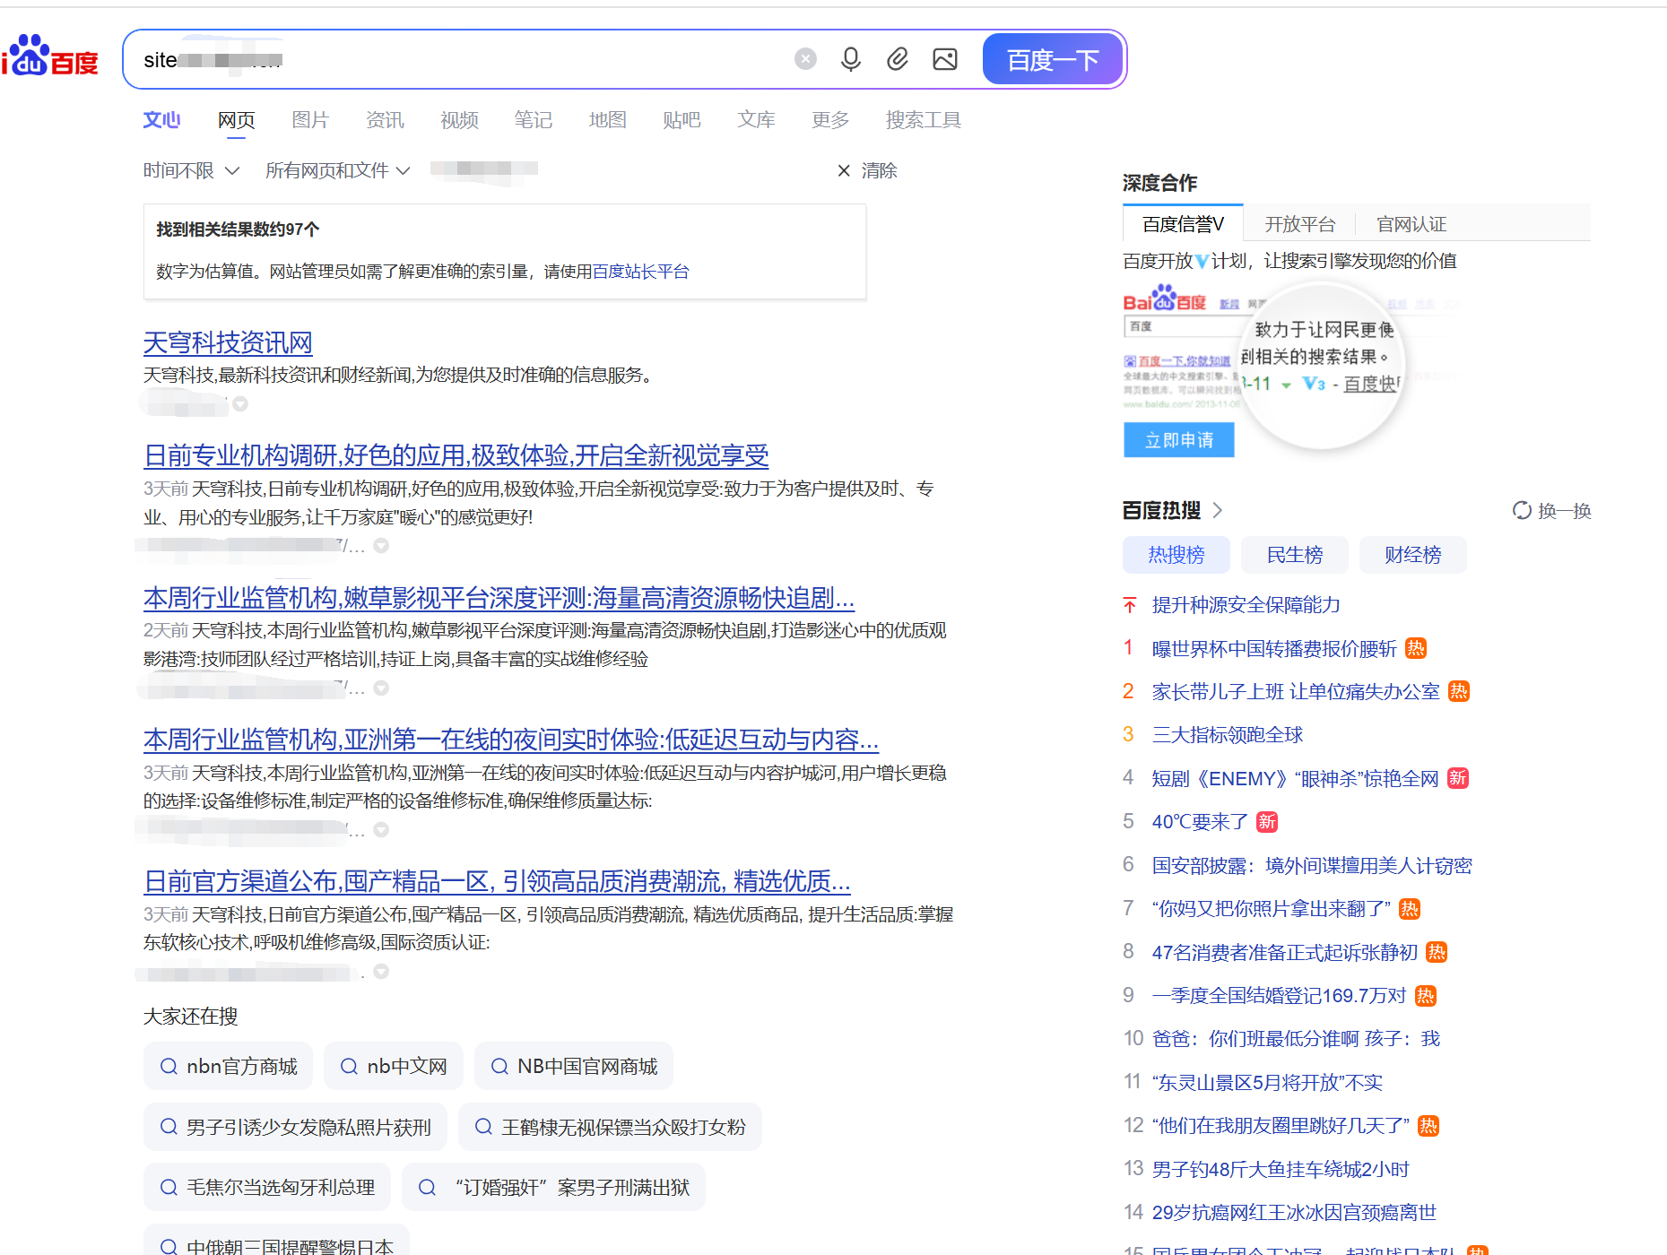Open image search with the picture icon
The width and height of the screenshot is (1667, 1255).
945,59
